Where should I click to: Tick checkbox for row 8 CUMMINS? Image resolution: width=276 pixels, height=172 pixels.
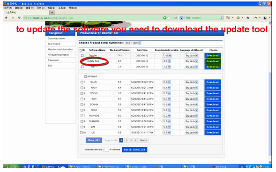(x=82, y=121)
